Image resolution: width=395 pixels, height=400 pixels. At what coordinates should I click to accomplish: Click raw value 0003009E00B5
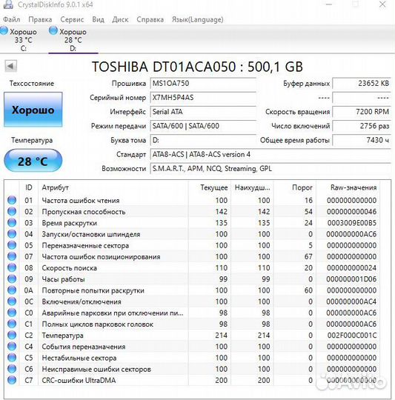pyautogui.click(x=352, y=223)
